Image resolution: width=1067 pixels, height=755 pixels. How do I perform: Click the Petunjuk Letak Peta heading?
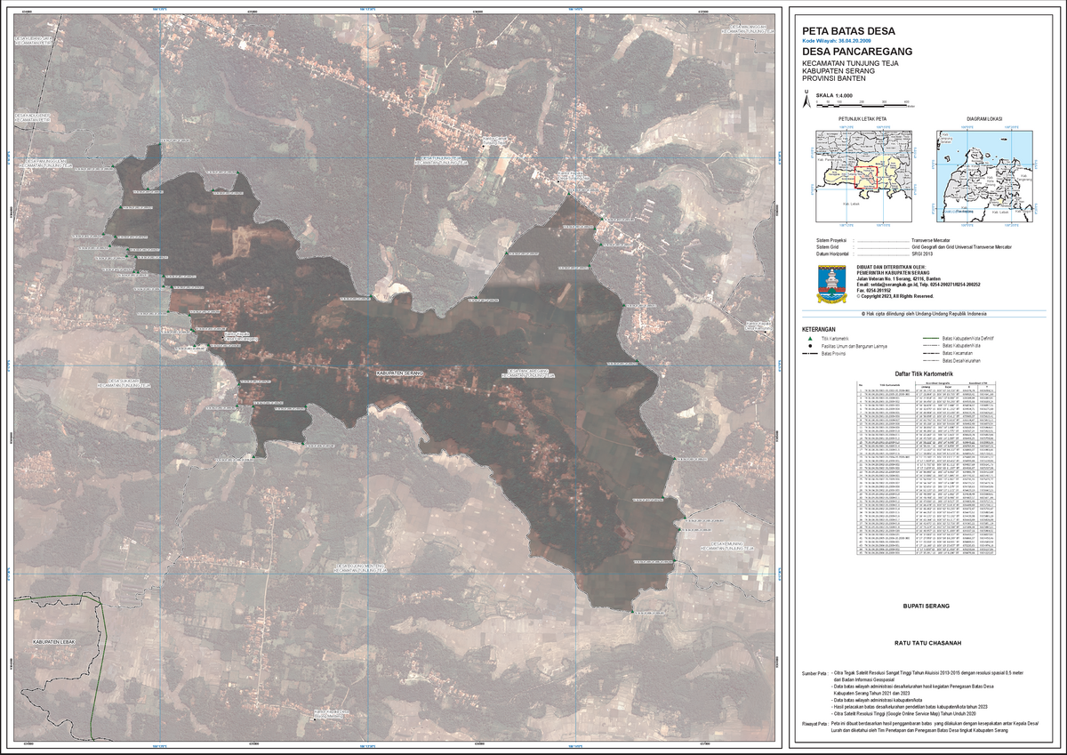(x=862, y=117)
